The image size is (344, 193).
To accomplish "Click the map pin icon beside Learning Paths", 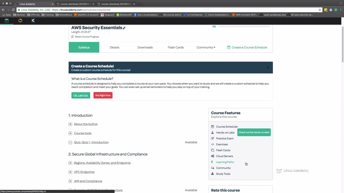I will pyautogui.click(x=212, y=162).
